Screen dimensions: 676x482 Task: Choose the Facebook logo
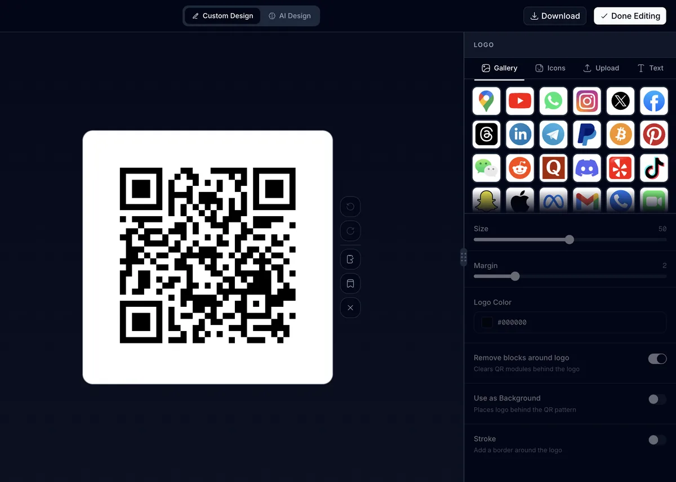click(654, 101)
